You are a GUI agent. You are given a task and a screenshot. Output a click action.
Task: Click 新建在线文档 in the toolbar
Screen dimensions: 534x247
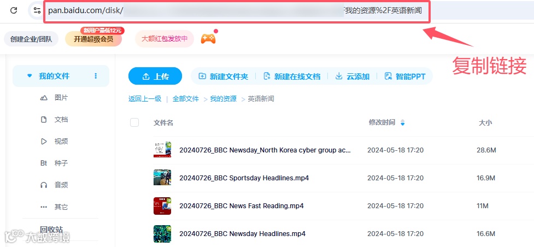pyautogui.click(x=292, y=77)
